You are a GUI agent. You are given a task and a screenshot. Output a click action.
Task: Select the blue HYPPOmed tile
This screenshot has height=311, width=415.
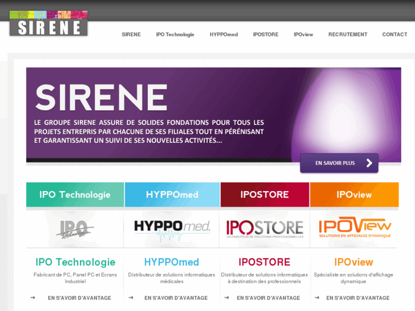[x=172, y=195]
